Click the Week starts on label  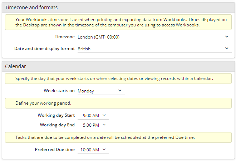click(x=59, y=91)
